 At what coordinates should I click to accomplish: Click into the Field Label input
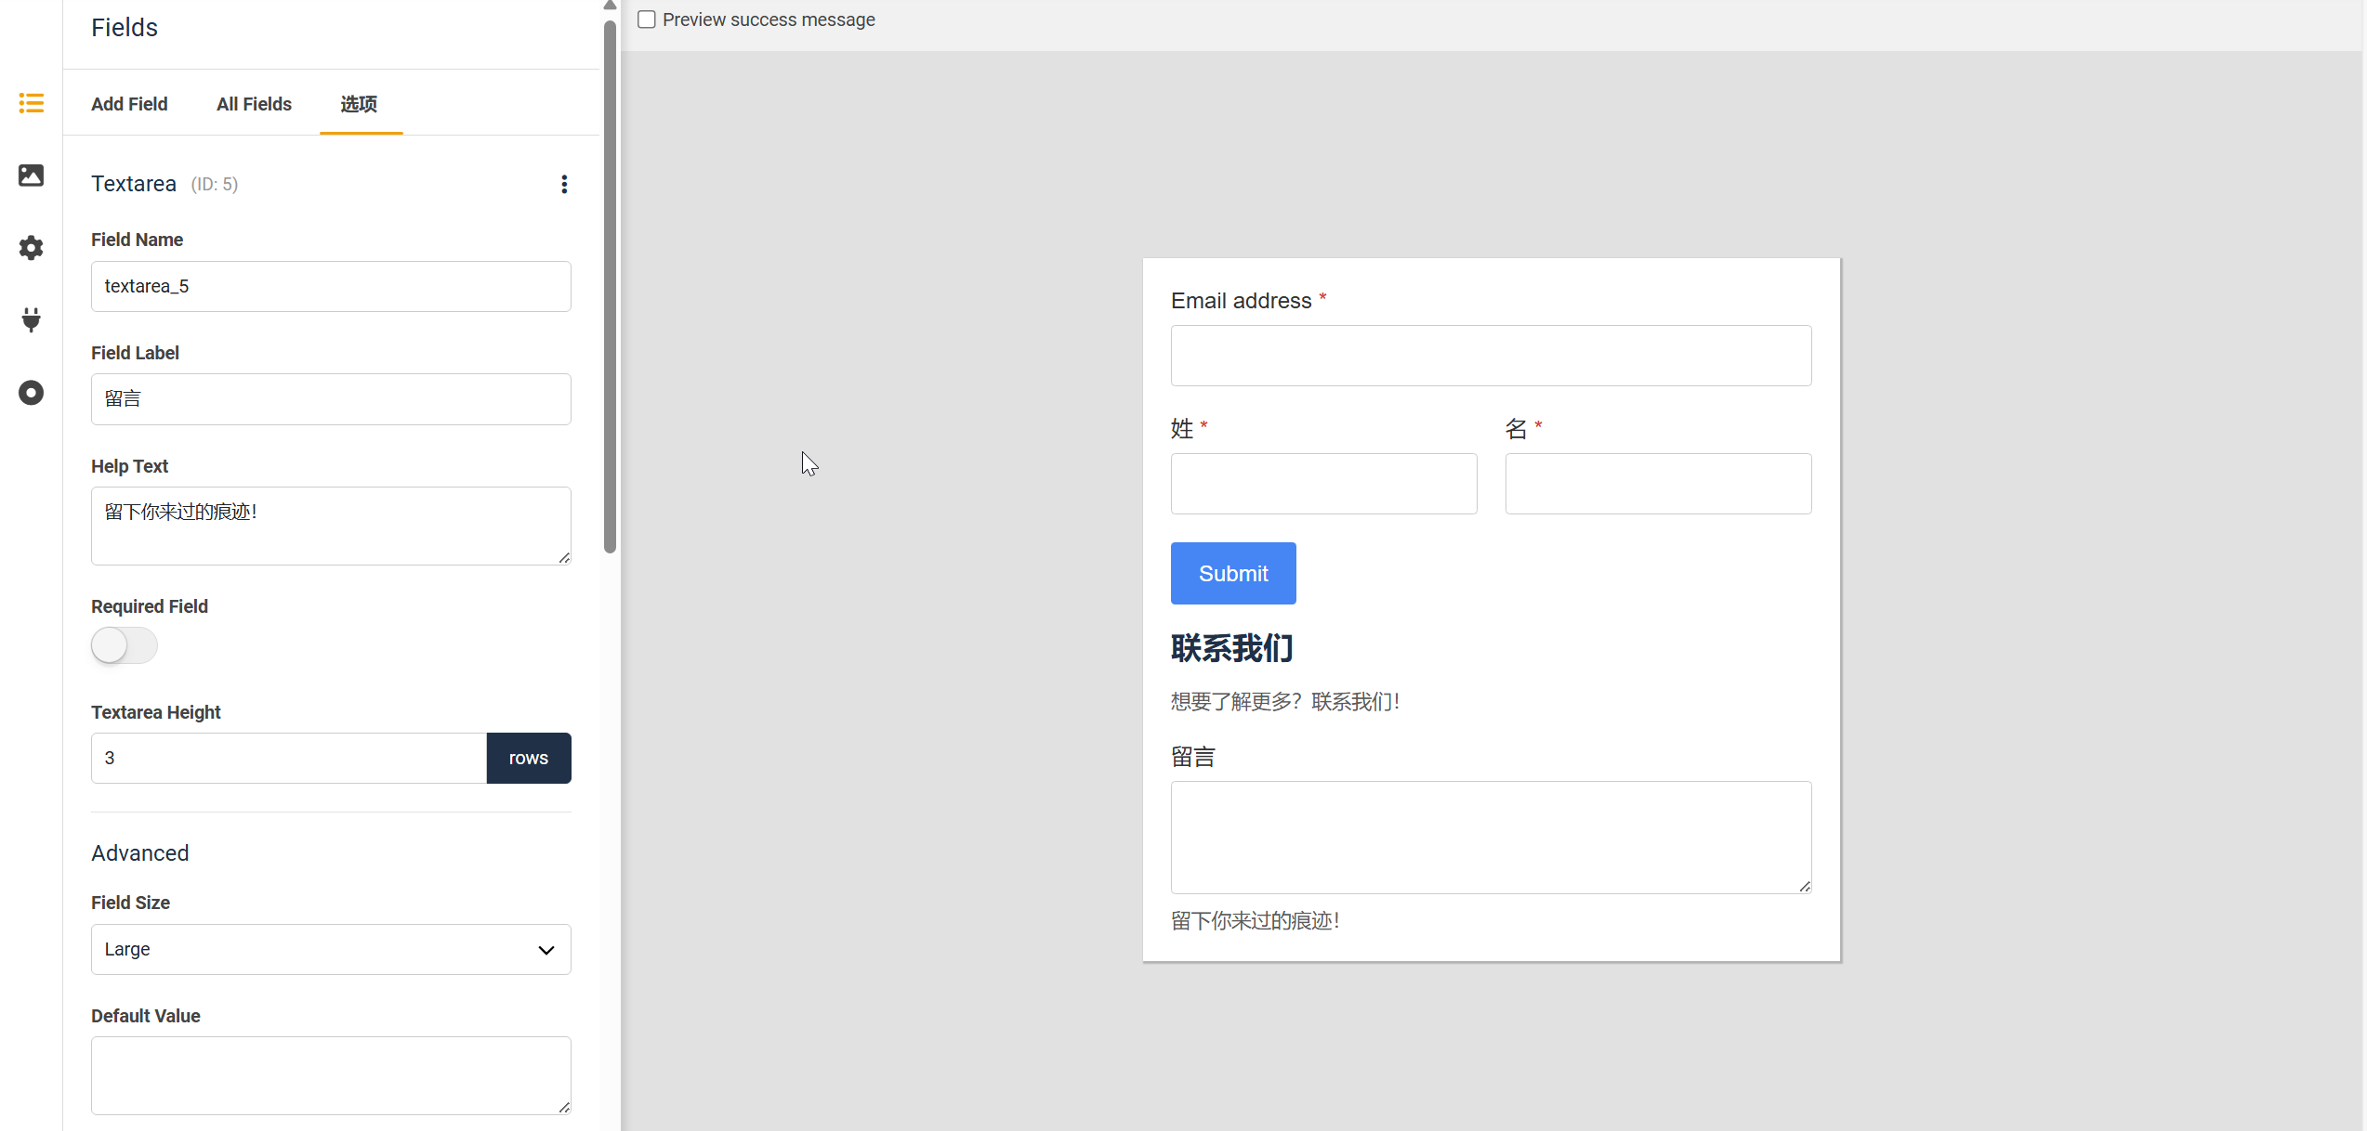click(331, 399)
